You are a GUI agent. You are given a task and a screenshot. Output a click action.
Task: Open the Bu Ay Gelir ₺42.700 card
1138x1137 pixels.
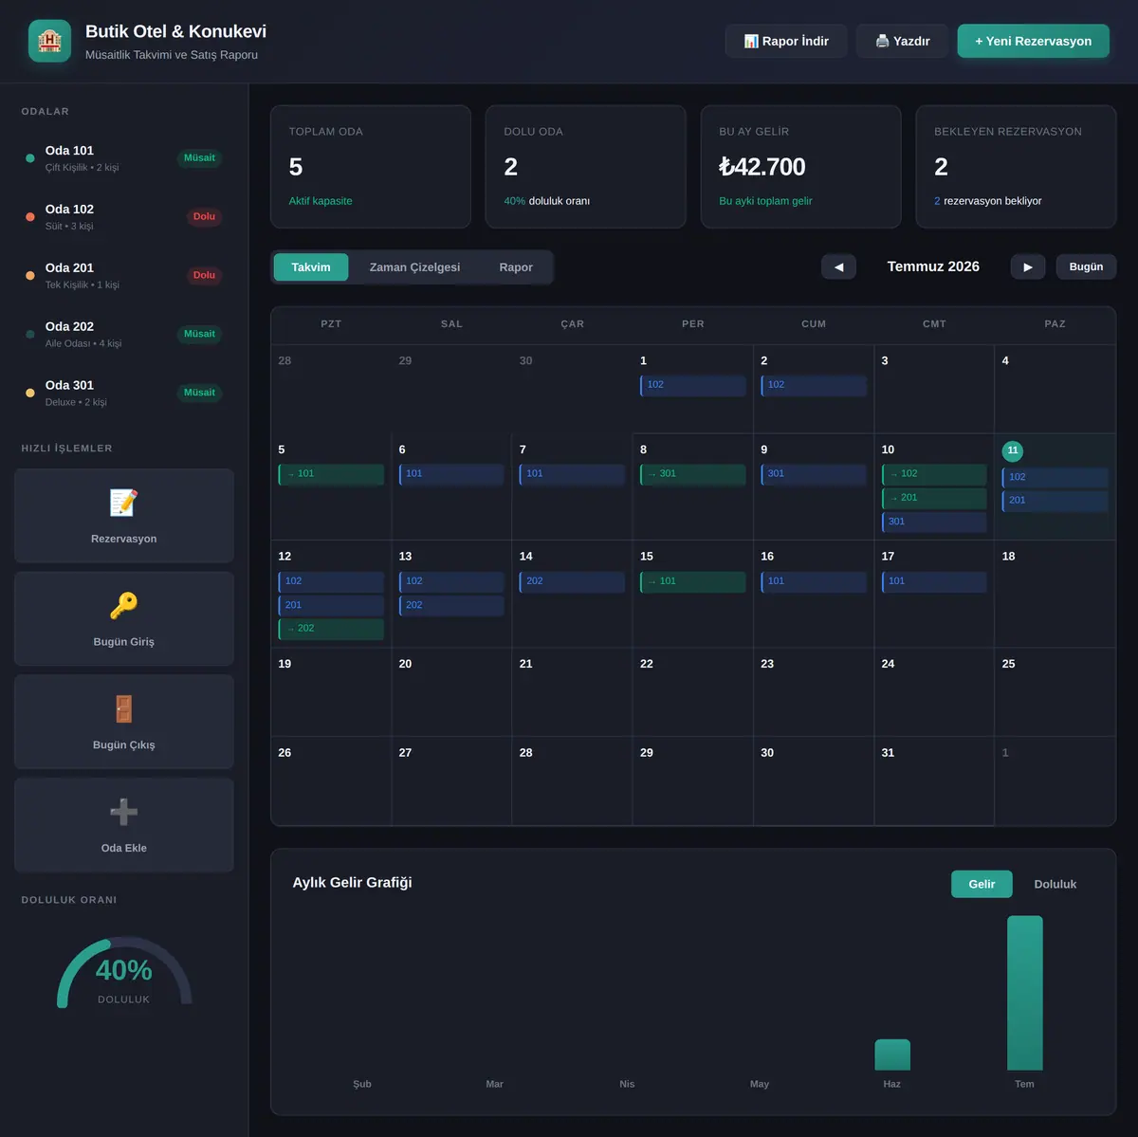[x=800, y=167]
